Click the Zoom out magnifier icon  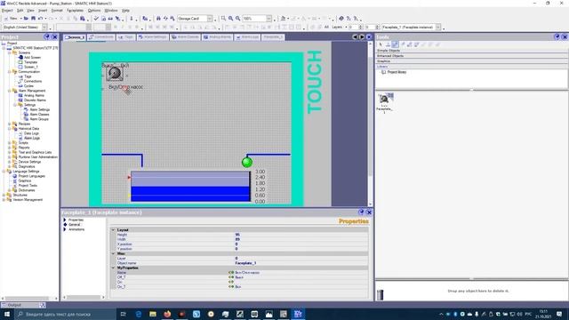(x=237, y=19)
